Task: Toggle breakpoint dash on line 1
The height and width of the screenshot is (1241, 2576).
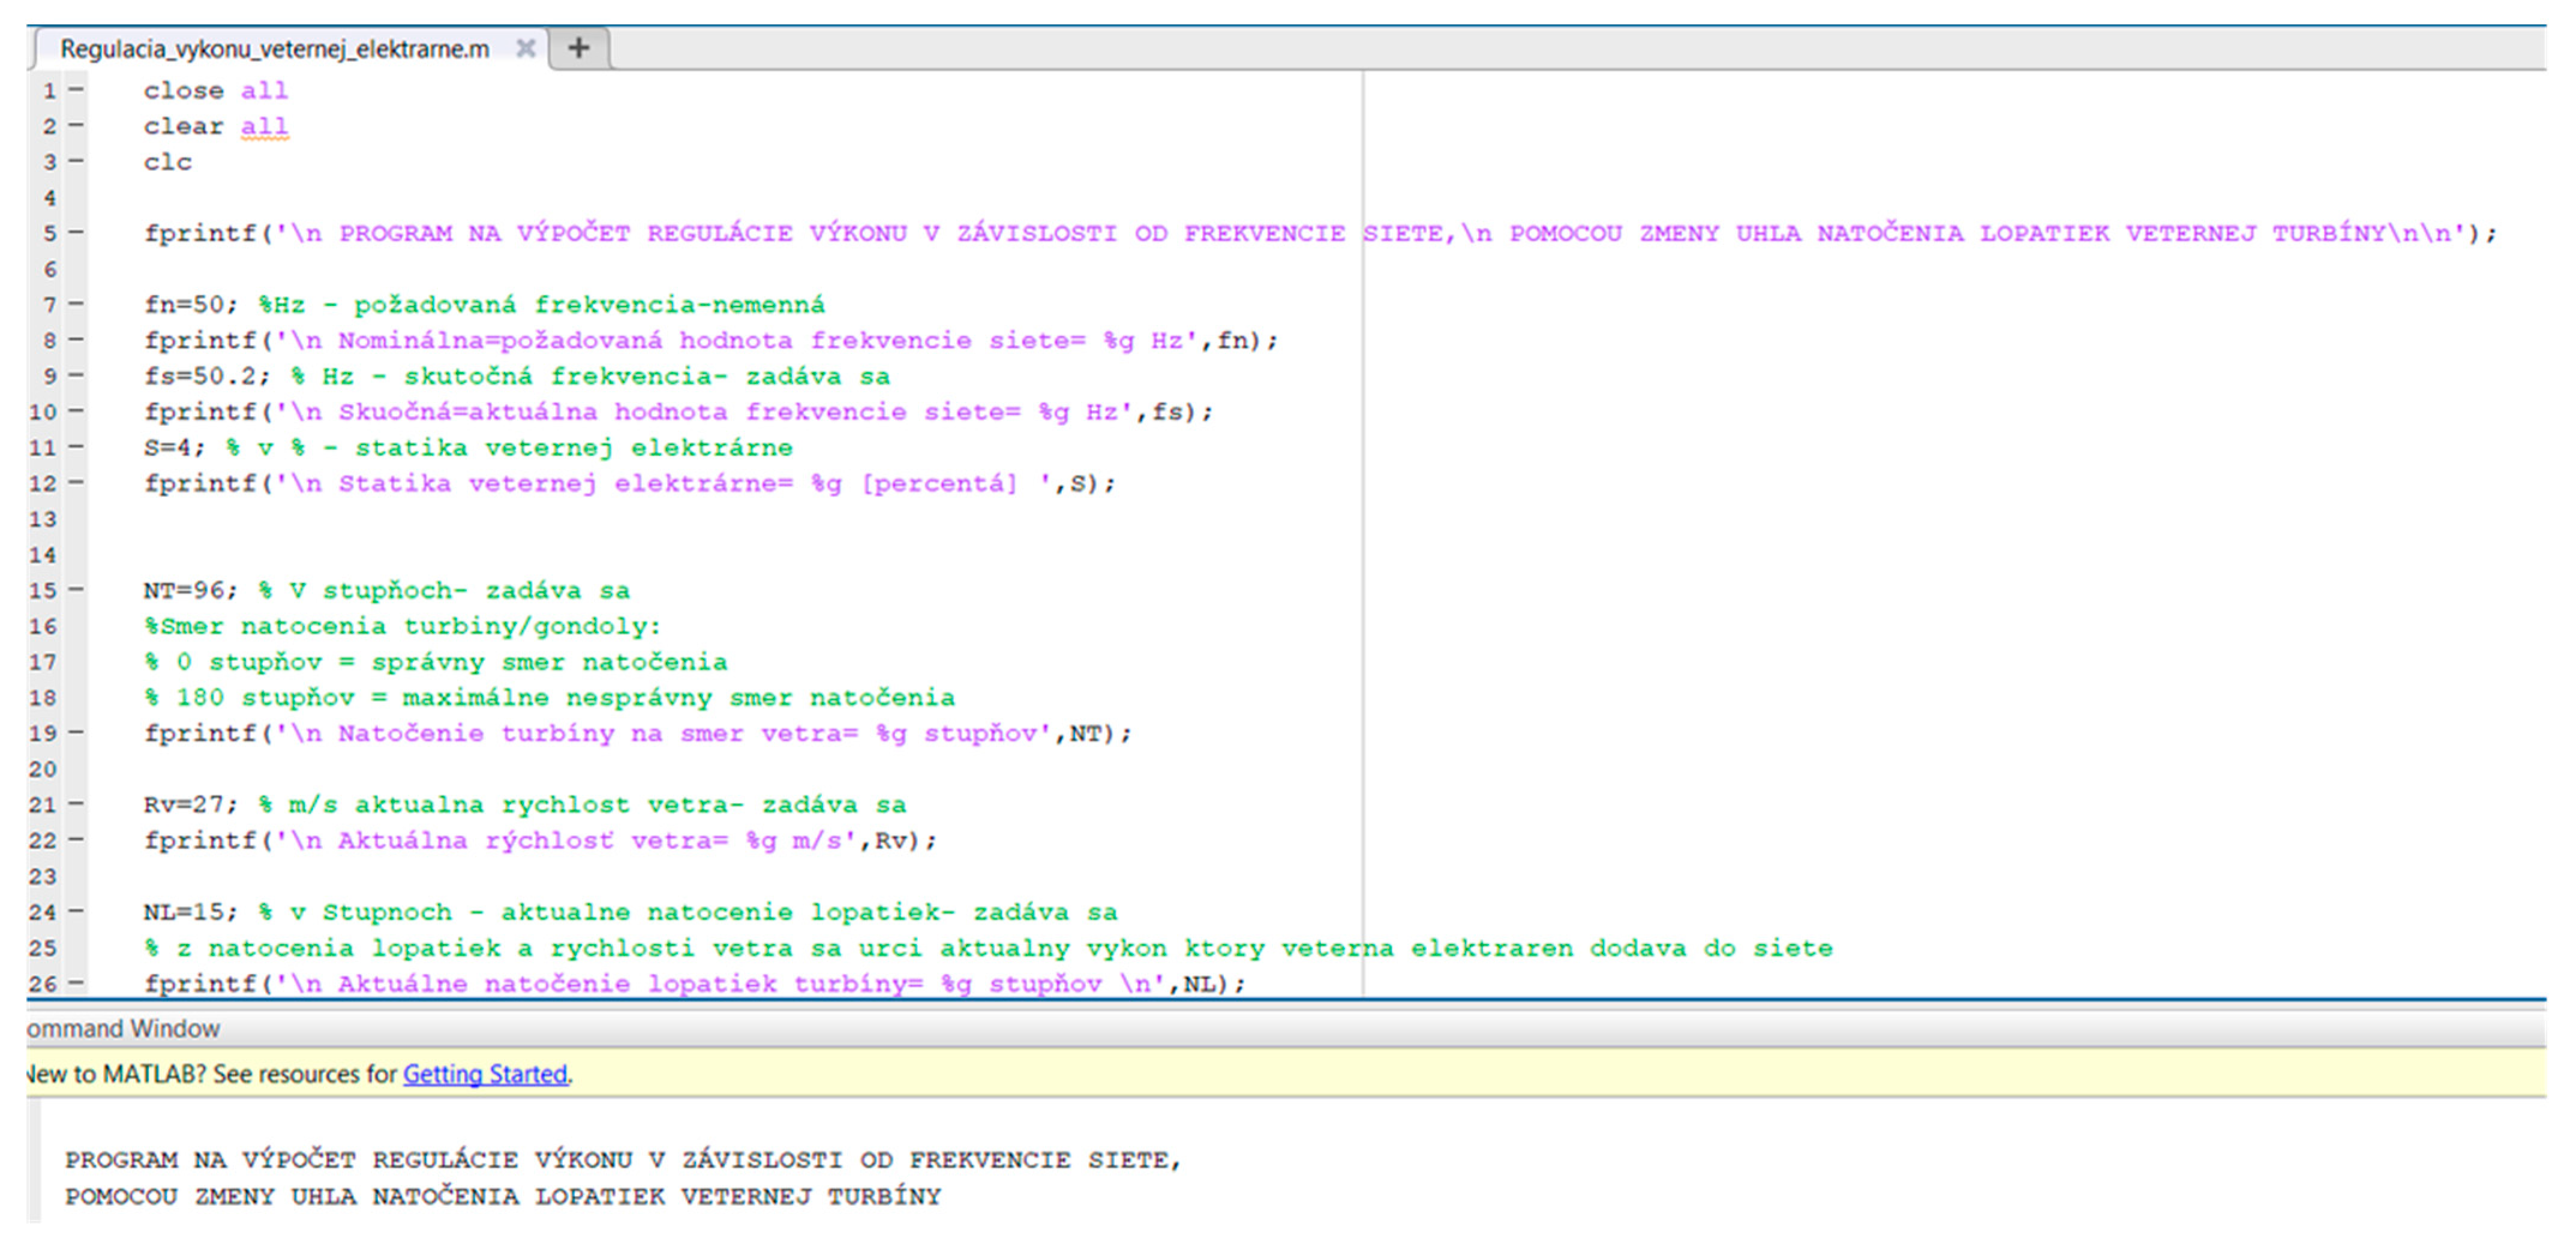Action: coord(76,90)
